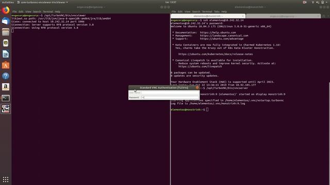Open File menu in right terminal
Viewport: 330px width, 185px height.
coord(174,12)
